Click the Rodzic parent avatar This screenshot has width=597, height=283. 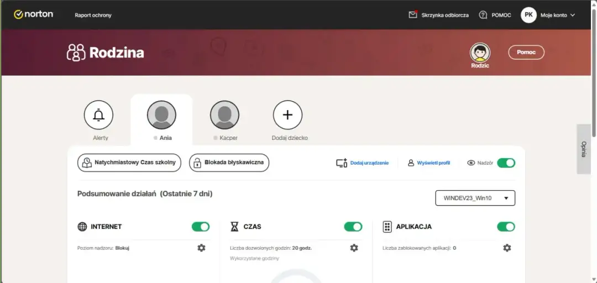tap(480, 53)
